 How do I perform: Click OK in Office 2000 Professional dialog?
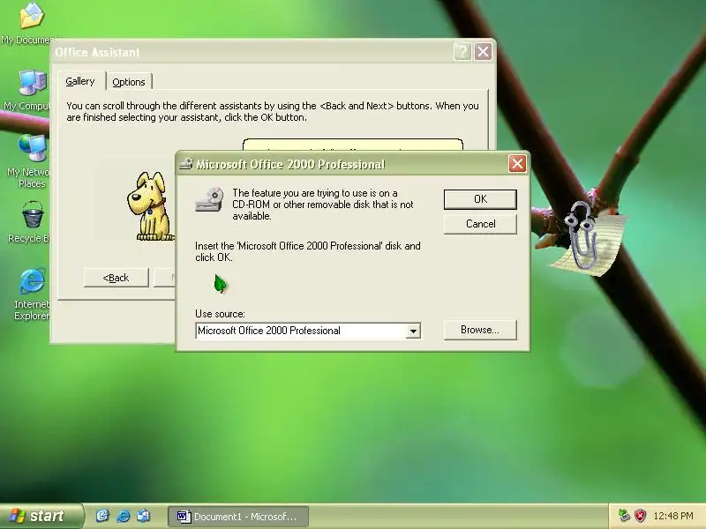[480, 199]
